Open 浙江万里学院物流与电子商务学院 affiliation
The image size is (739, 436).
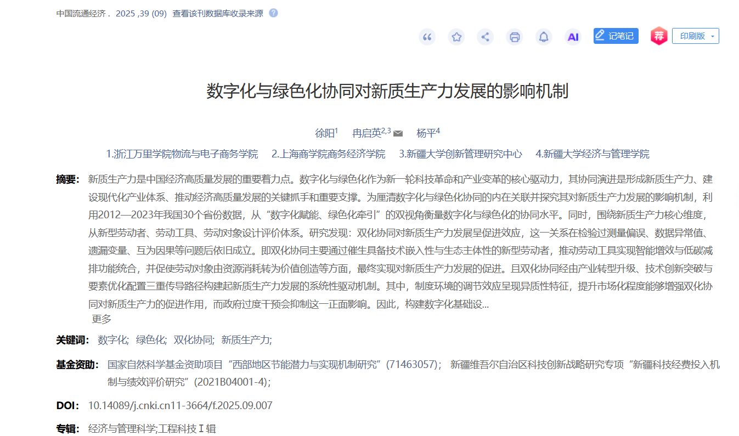click(182, 154)
